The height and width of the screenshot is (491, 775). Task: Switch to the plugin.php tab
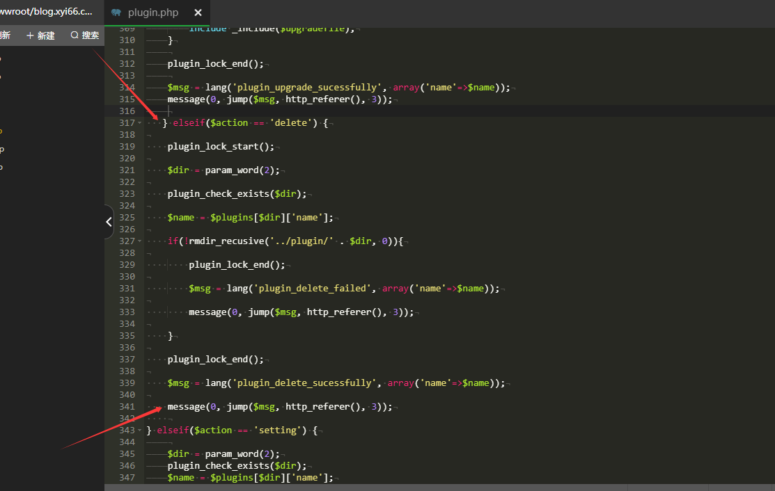[153, 13]
